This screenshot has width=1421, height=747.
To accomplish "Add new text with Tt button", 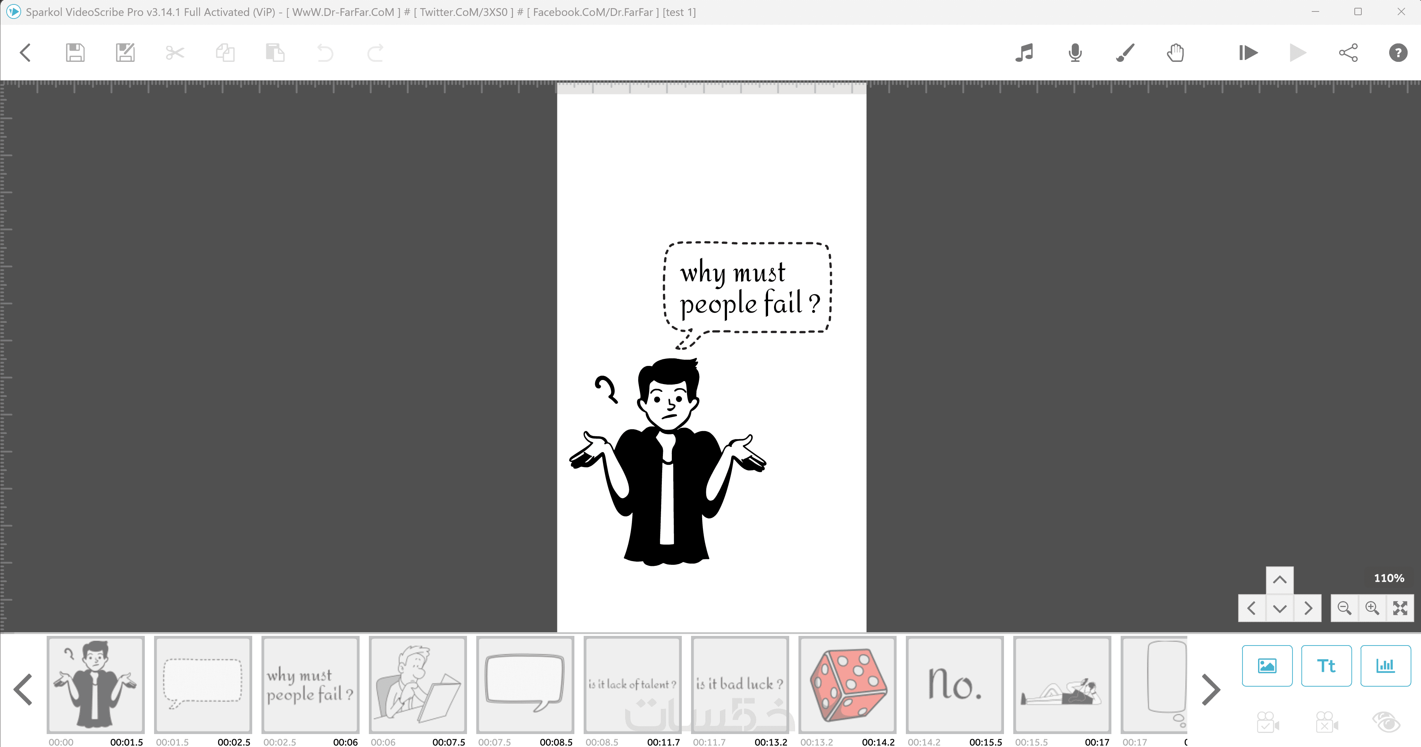I will [x=1326, y=666].
